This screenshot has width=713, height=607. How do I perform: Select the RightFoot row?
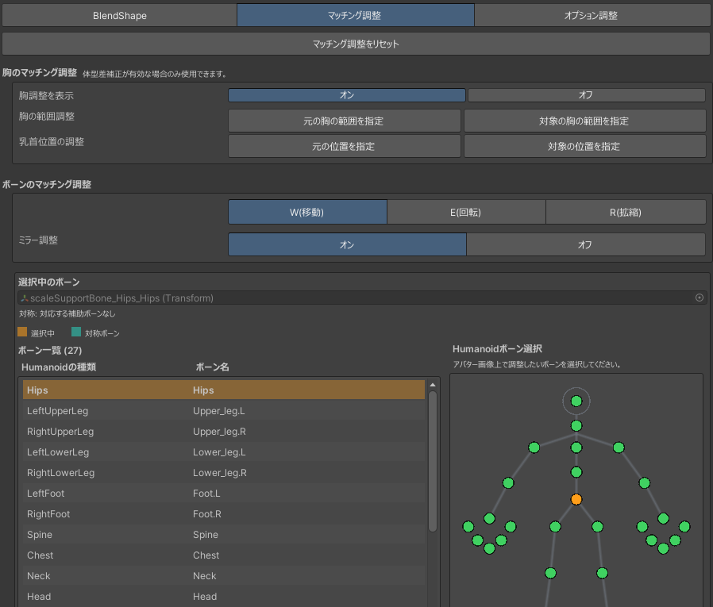click(x=224, y=514)
